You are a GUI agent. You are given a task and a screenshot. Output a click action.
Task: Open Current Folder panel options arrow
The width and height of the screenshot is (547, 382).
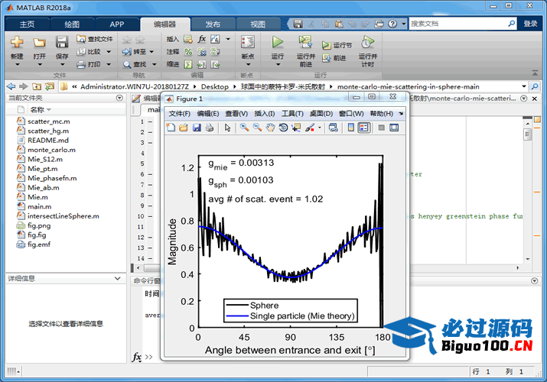(x=119, y=99)
